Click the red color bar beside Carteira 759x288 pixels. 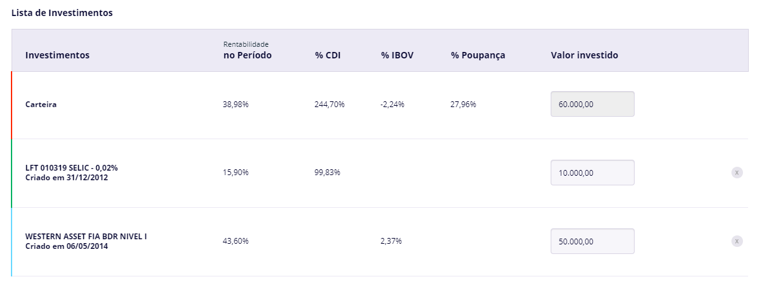click(12, 105)
